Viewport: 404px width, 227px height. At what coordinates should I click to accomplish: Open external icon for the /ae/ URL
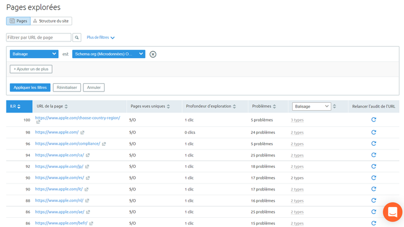88,212
